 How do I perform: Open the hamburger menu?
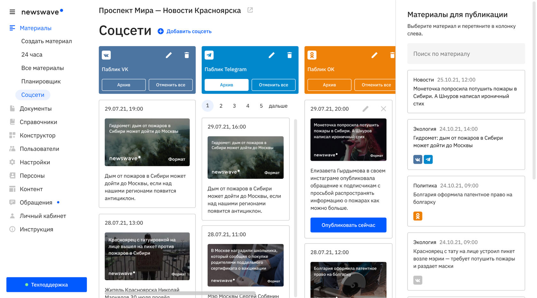pos(12,12)
